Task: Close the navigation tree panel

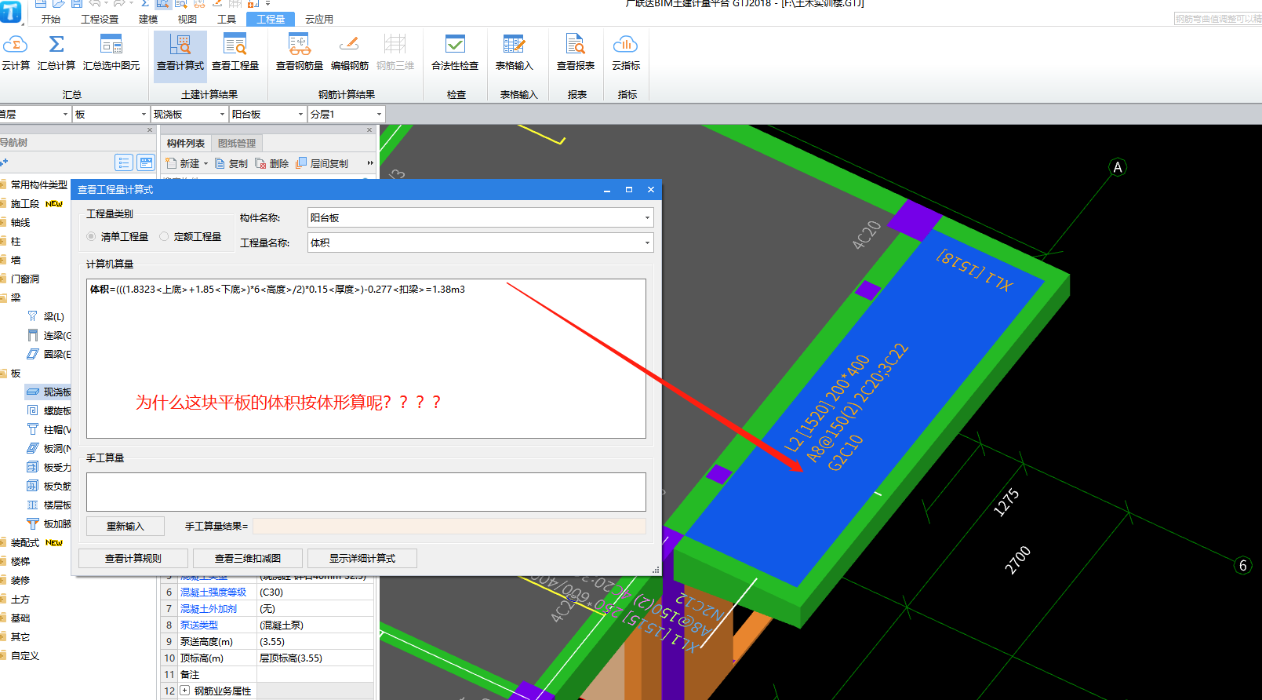Action: (150, 130)
